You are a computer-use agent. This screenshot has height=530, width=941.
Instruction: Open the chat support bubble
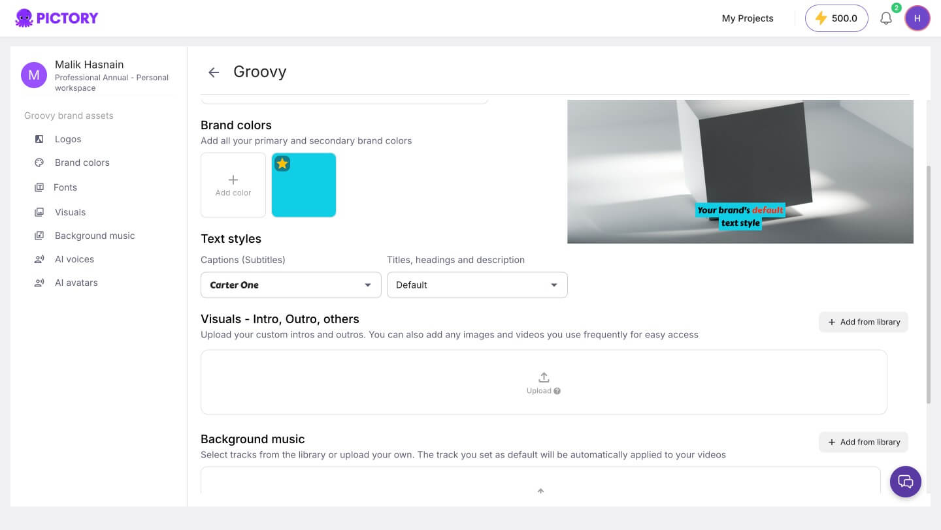coord(906,482)
